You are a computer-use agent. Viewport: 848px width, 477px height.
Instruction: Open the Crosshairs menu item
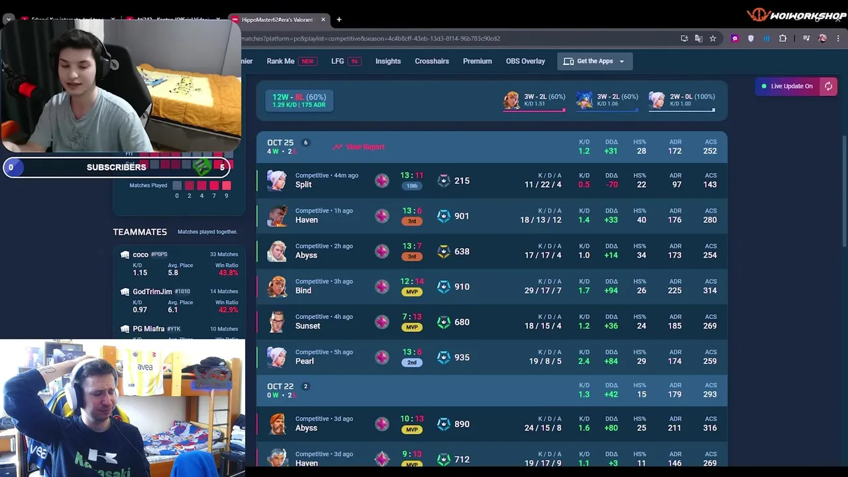pyautogui.click(x=432, y=61)
